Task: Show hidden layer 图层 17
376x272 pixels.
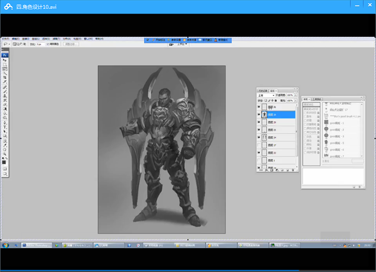Action: 259,145
